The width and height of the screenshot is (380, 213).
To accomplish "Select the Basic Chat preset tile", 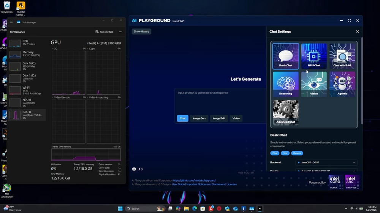I will pos(286,56).
